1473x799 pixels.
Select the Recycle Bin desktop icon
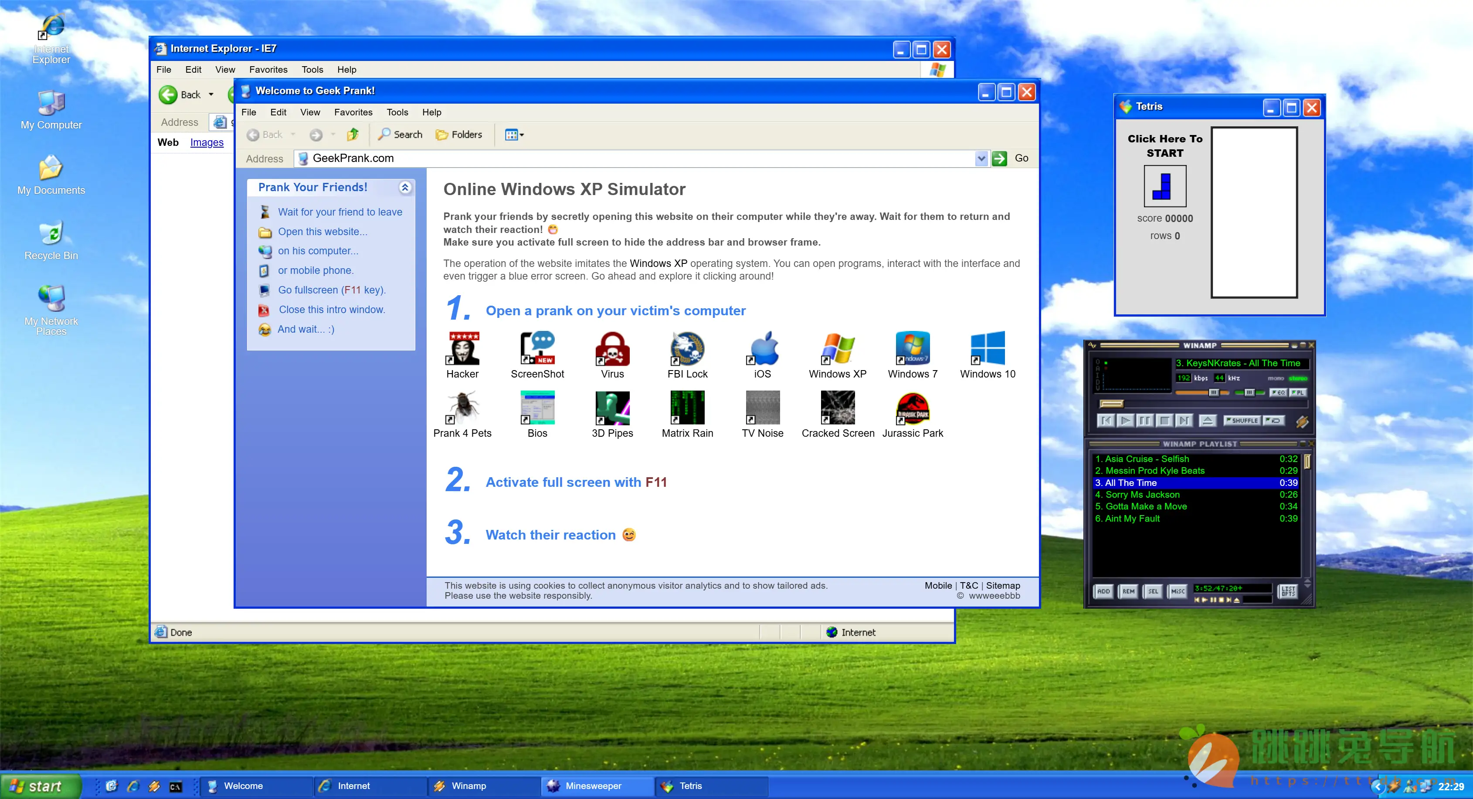(x=51, y=240)
